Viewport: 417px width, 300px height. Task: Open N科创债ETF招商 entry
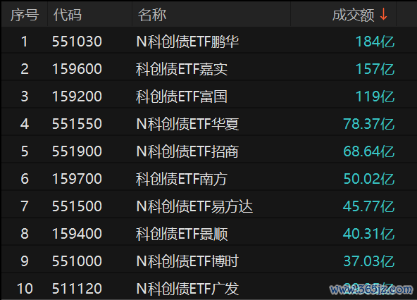coord(187,151)
